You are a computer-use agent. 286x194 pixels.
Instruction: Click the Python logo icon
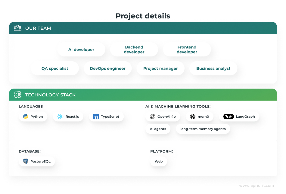tap(26, 117)
